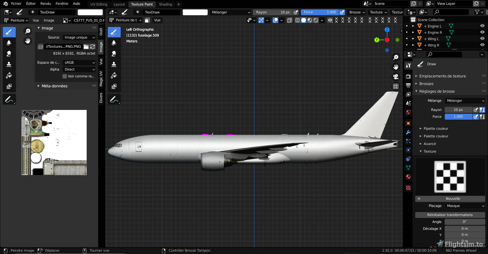Select the Annotate tool at the toolbar bottom
The image size is (488, 254).
pos(9,99)
